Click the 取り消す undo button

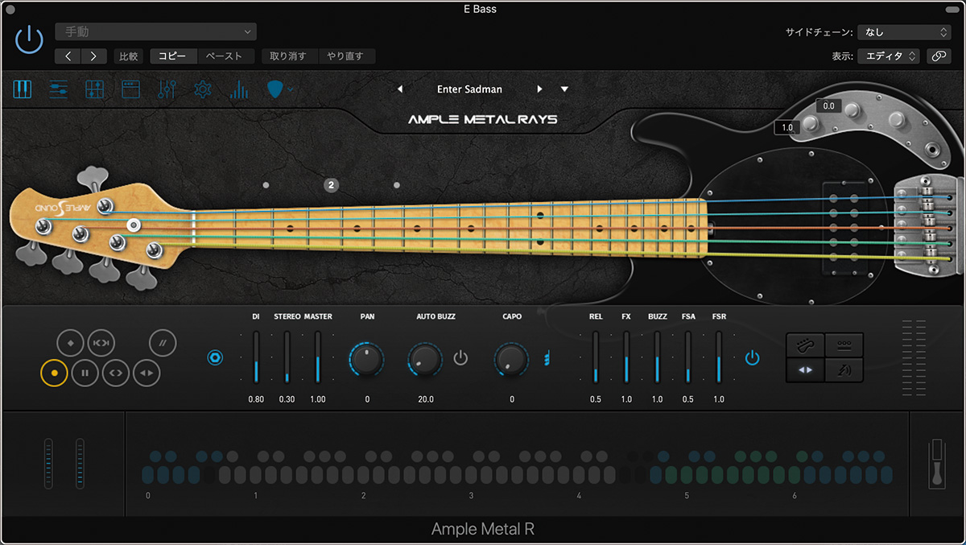(x=289, y=56)
